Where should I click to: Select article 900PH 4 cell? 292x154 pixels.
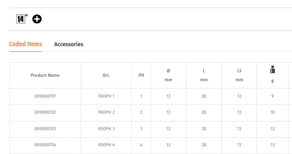(106, 145)
